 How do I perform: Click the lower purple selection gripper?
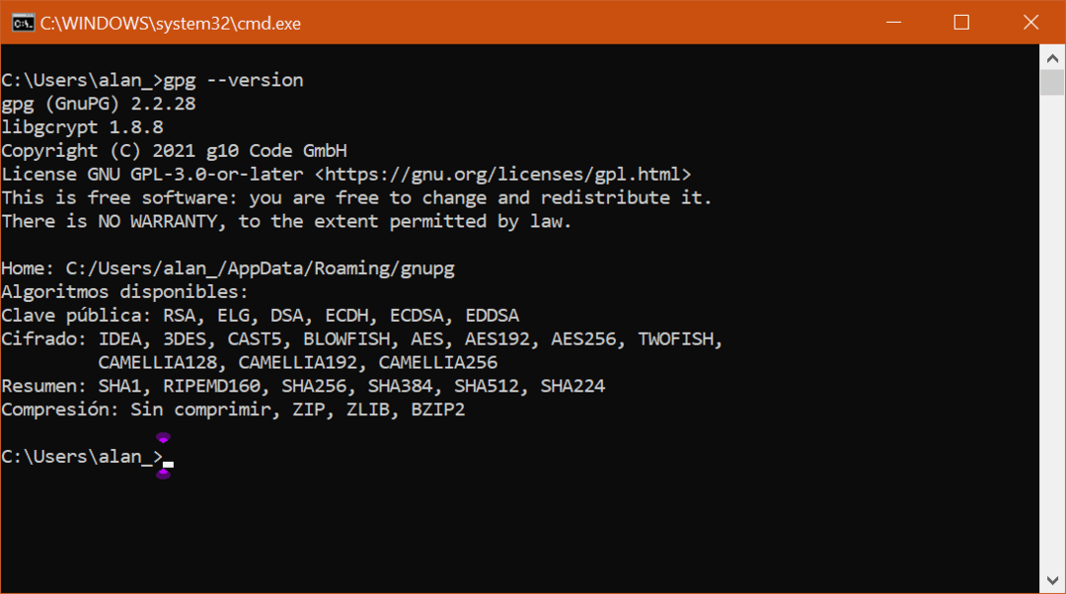coord(164,475)
